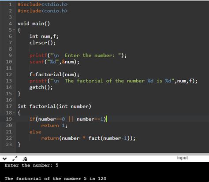Click the 'if(number==0 || number==1)' line
209x182 pixels.
click(68, 119)
